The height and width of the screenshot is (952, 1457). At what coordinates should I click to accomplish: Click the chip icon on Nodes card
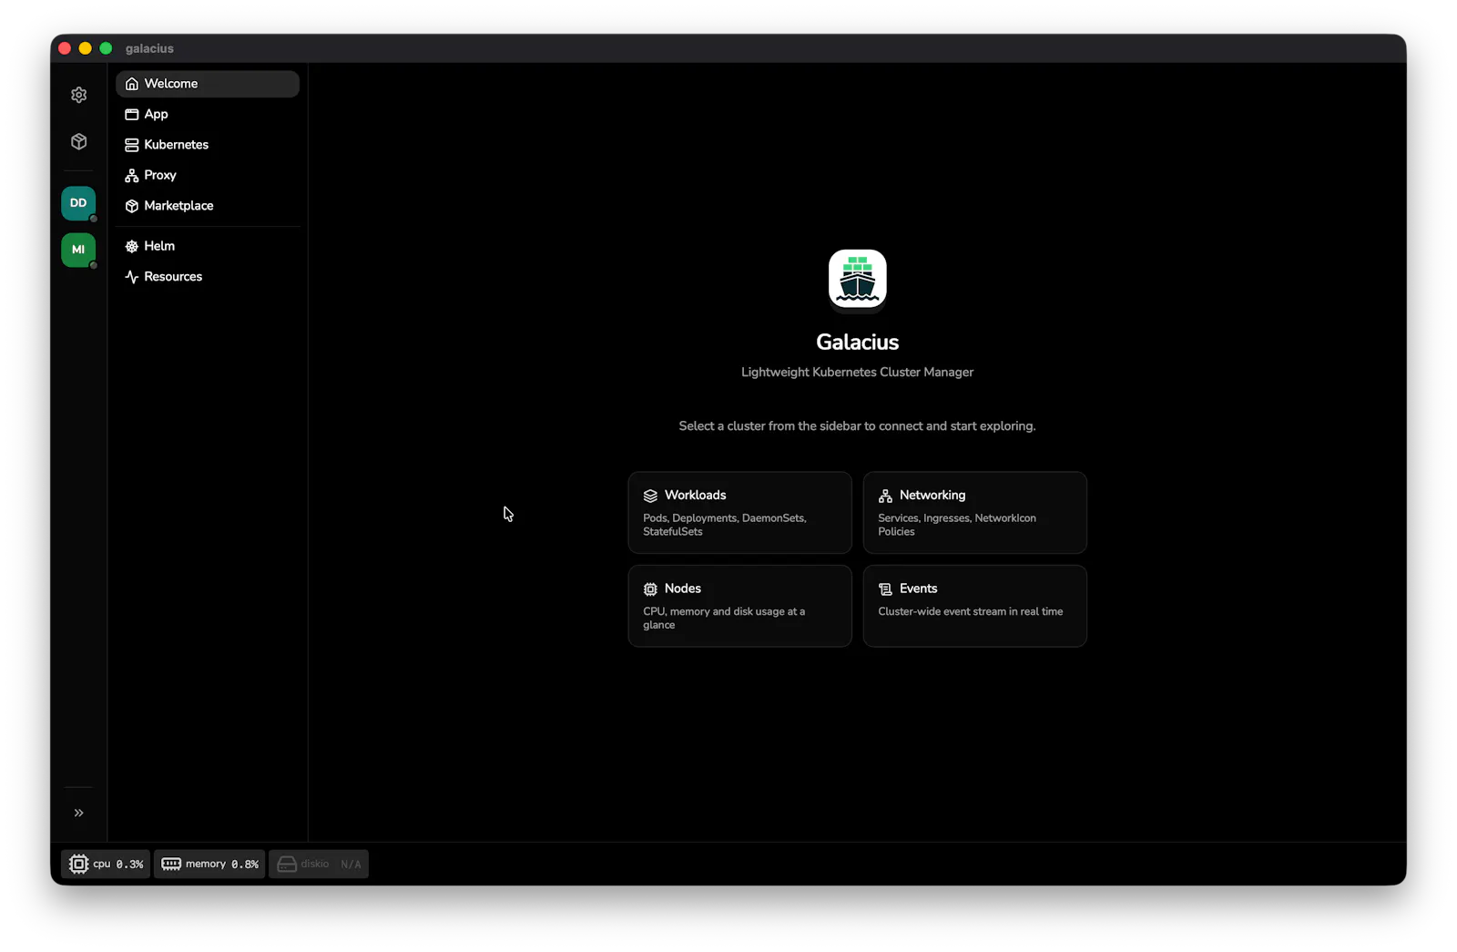pos(650,589)
